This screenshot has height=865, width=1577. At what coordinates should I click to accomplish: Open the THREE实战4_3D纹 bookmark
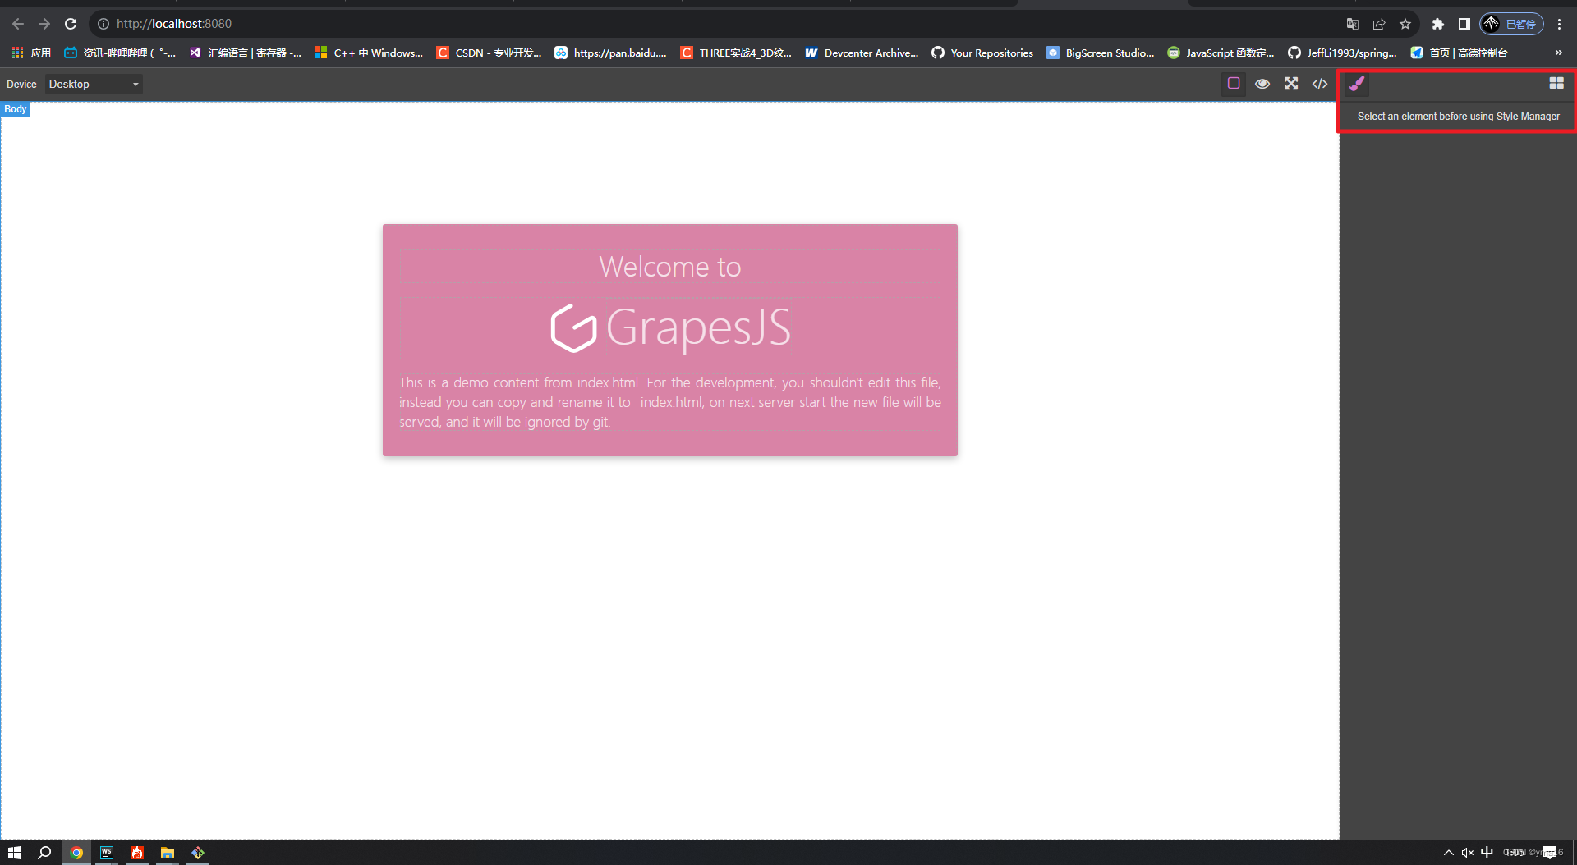(x=736, y=53)
